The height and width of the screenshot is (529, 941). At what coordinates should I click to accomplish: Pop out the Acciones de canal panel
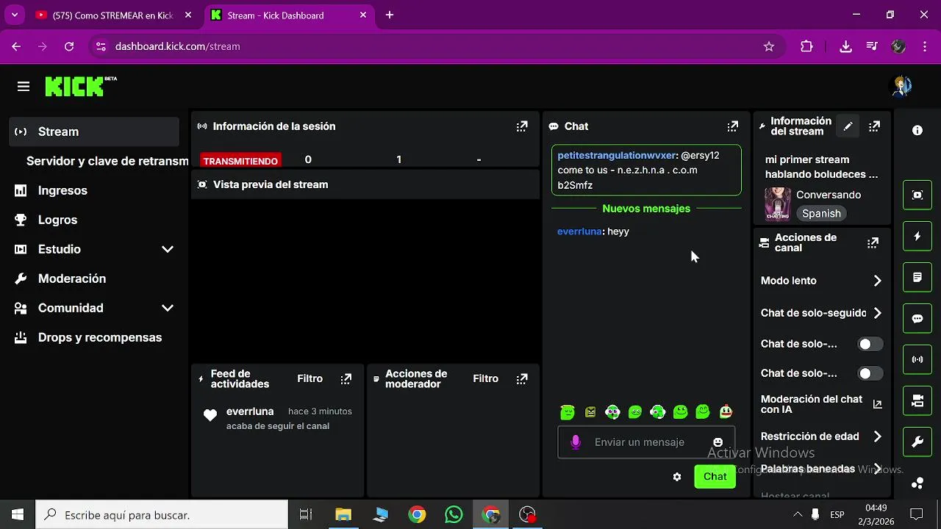873,242
